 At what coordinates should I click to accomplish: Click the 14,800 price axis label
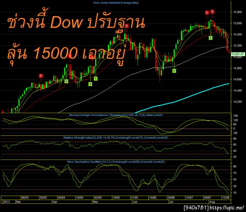click(237, 68)
